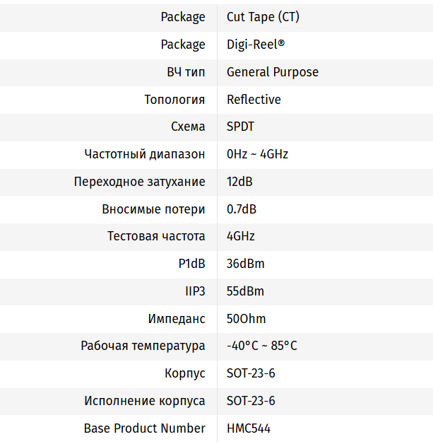Click the "Топология" label
Viewport: 433px width, 444px height.
coord(174,100)
